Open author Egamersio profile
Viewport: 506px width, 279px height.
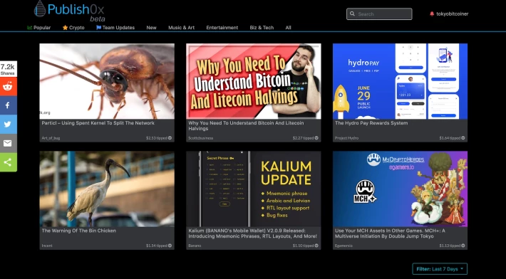coord(344,246)
